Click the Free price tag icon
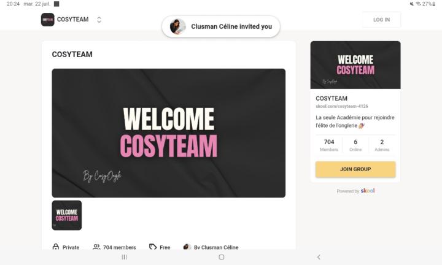 point(153,247)
